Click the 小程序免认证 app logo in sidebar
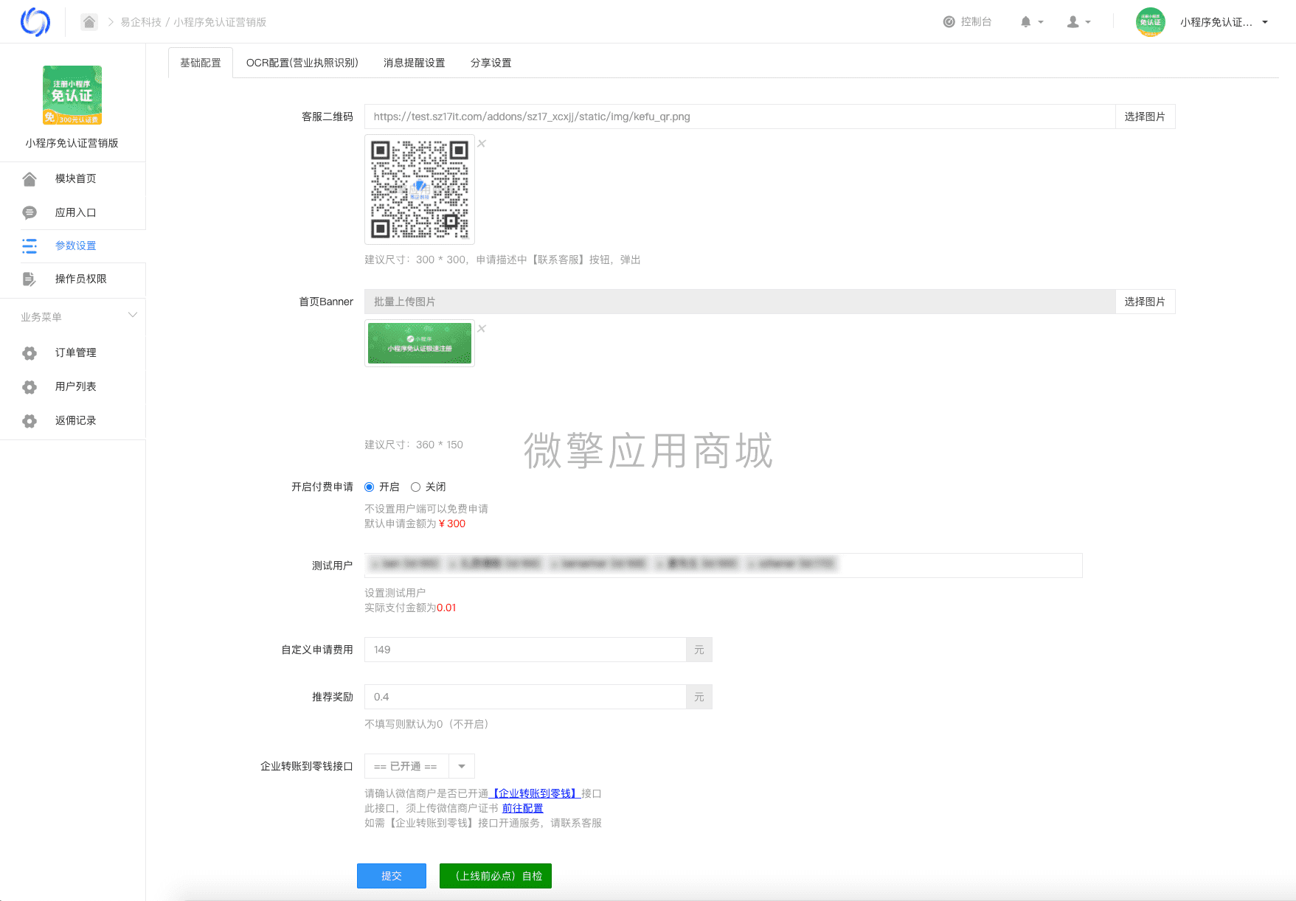1296x901 pixels. pos(72,95)
